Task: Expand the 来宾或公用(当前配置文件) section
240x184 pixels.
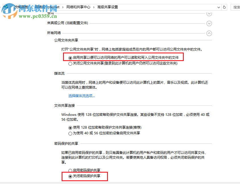Action: 209,23
